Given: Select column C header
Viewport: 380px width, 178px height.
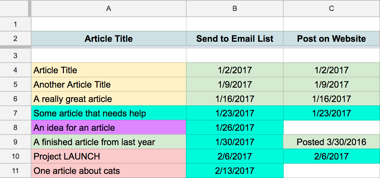Looking at the screenshot, I should 331,9.
